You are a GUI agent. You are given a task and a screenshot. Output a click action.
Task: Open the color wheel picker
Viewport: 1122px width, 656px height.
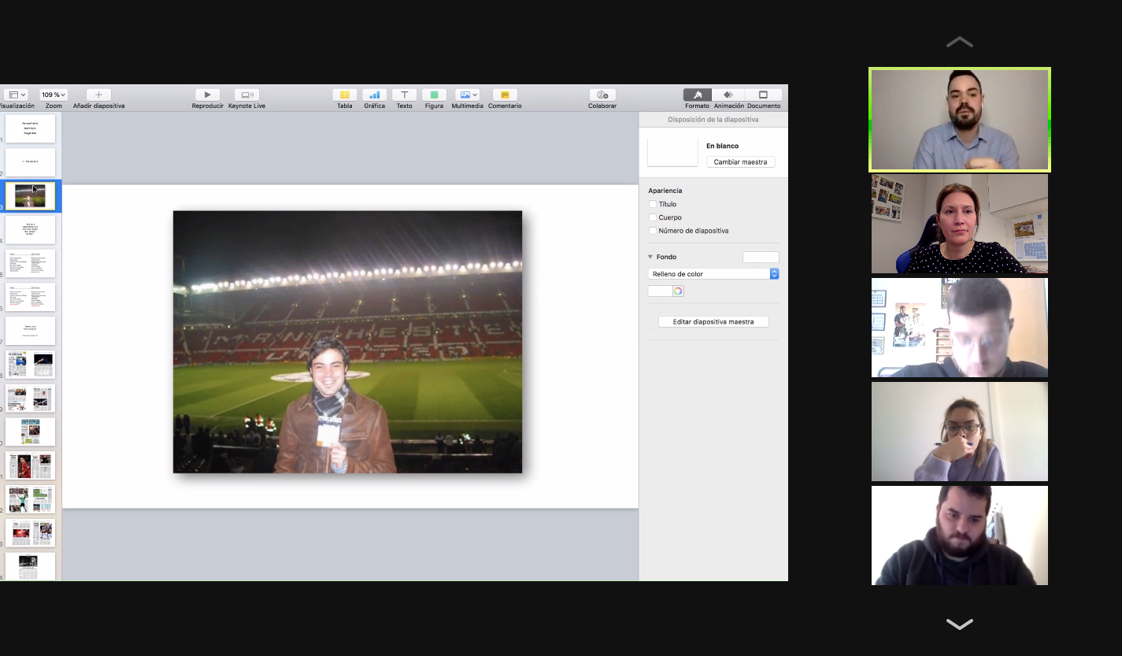pos(678,291)
